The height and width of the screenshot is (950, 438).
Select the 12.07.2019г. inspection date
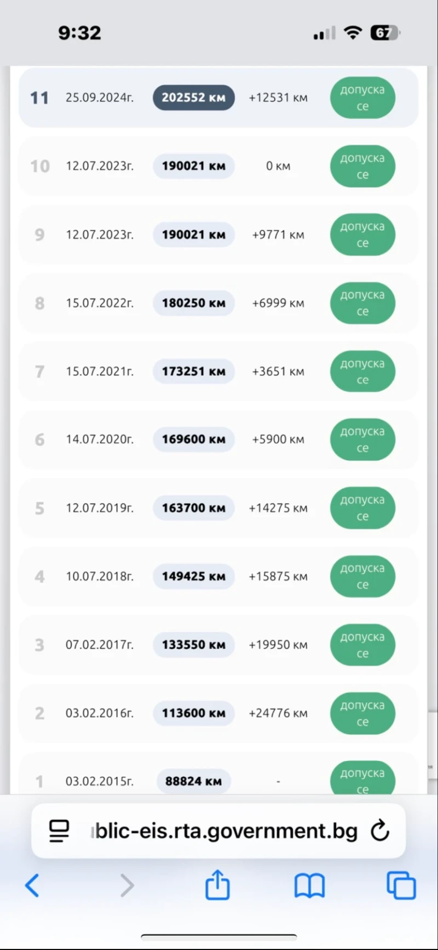[99, 508]
